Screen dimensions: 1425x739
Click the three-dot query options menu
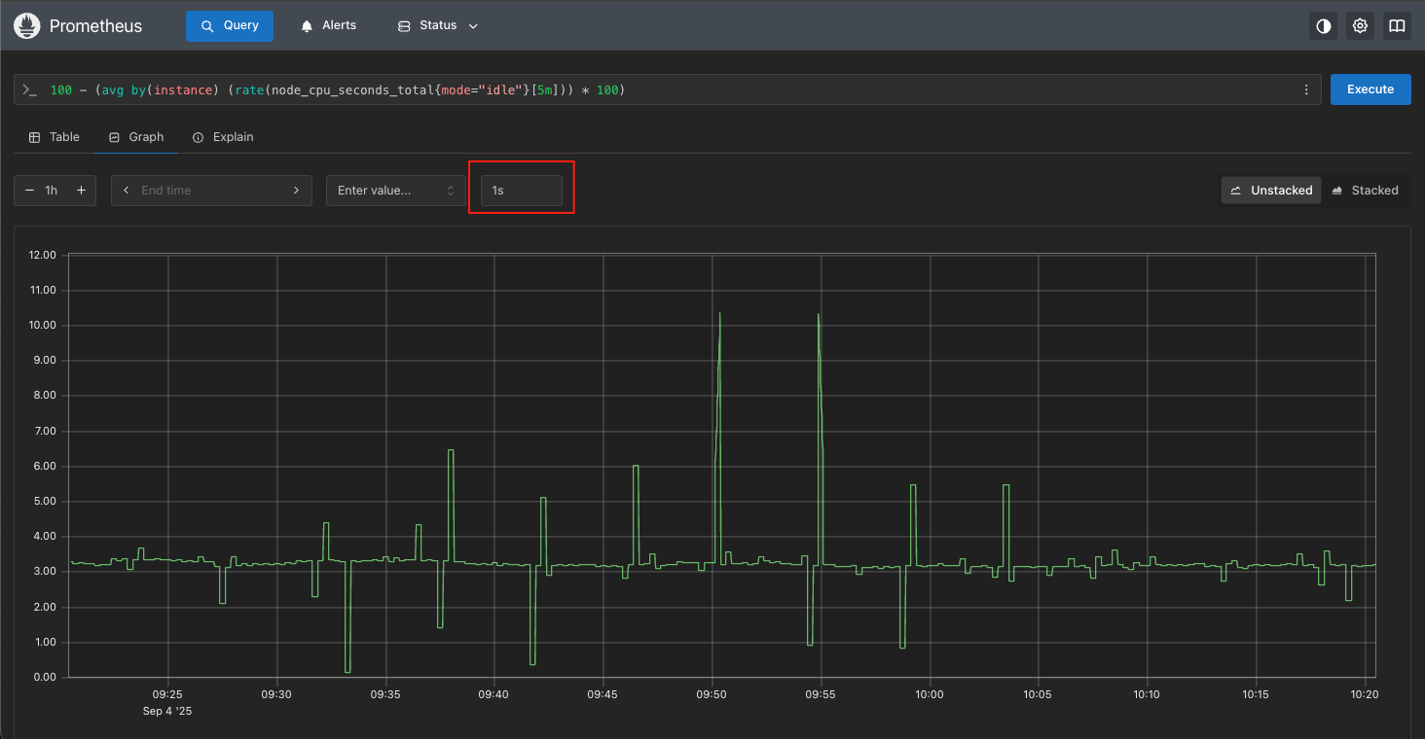(1305, 89)
